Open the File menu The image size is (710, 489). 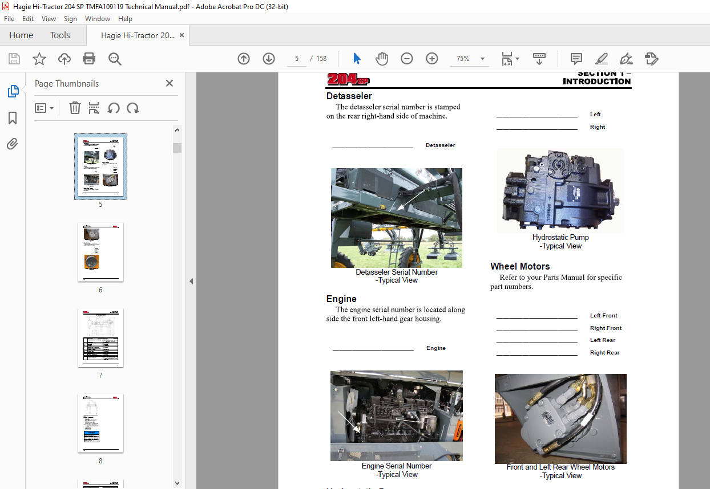coord(9,19)
